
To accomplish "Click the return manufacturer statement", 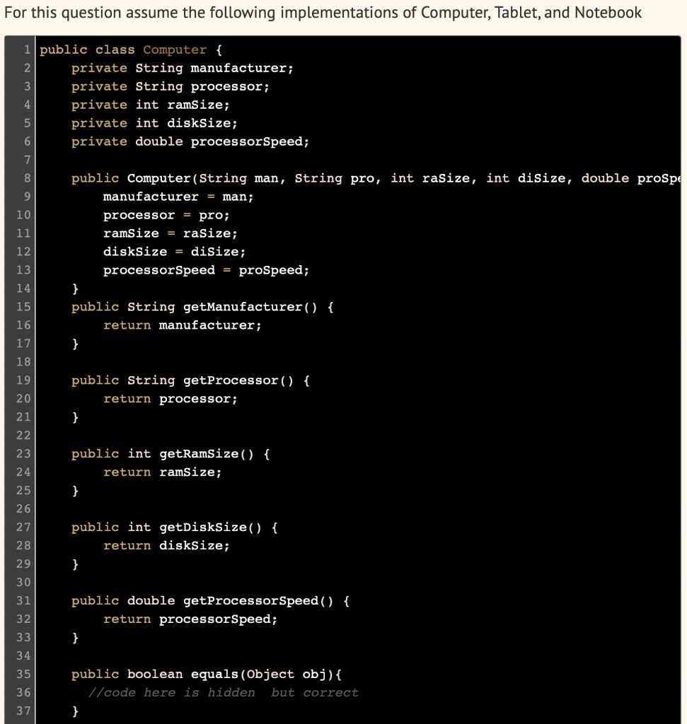I will tap(182, 325).
